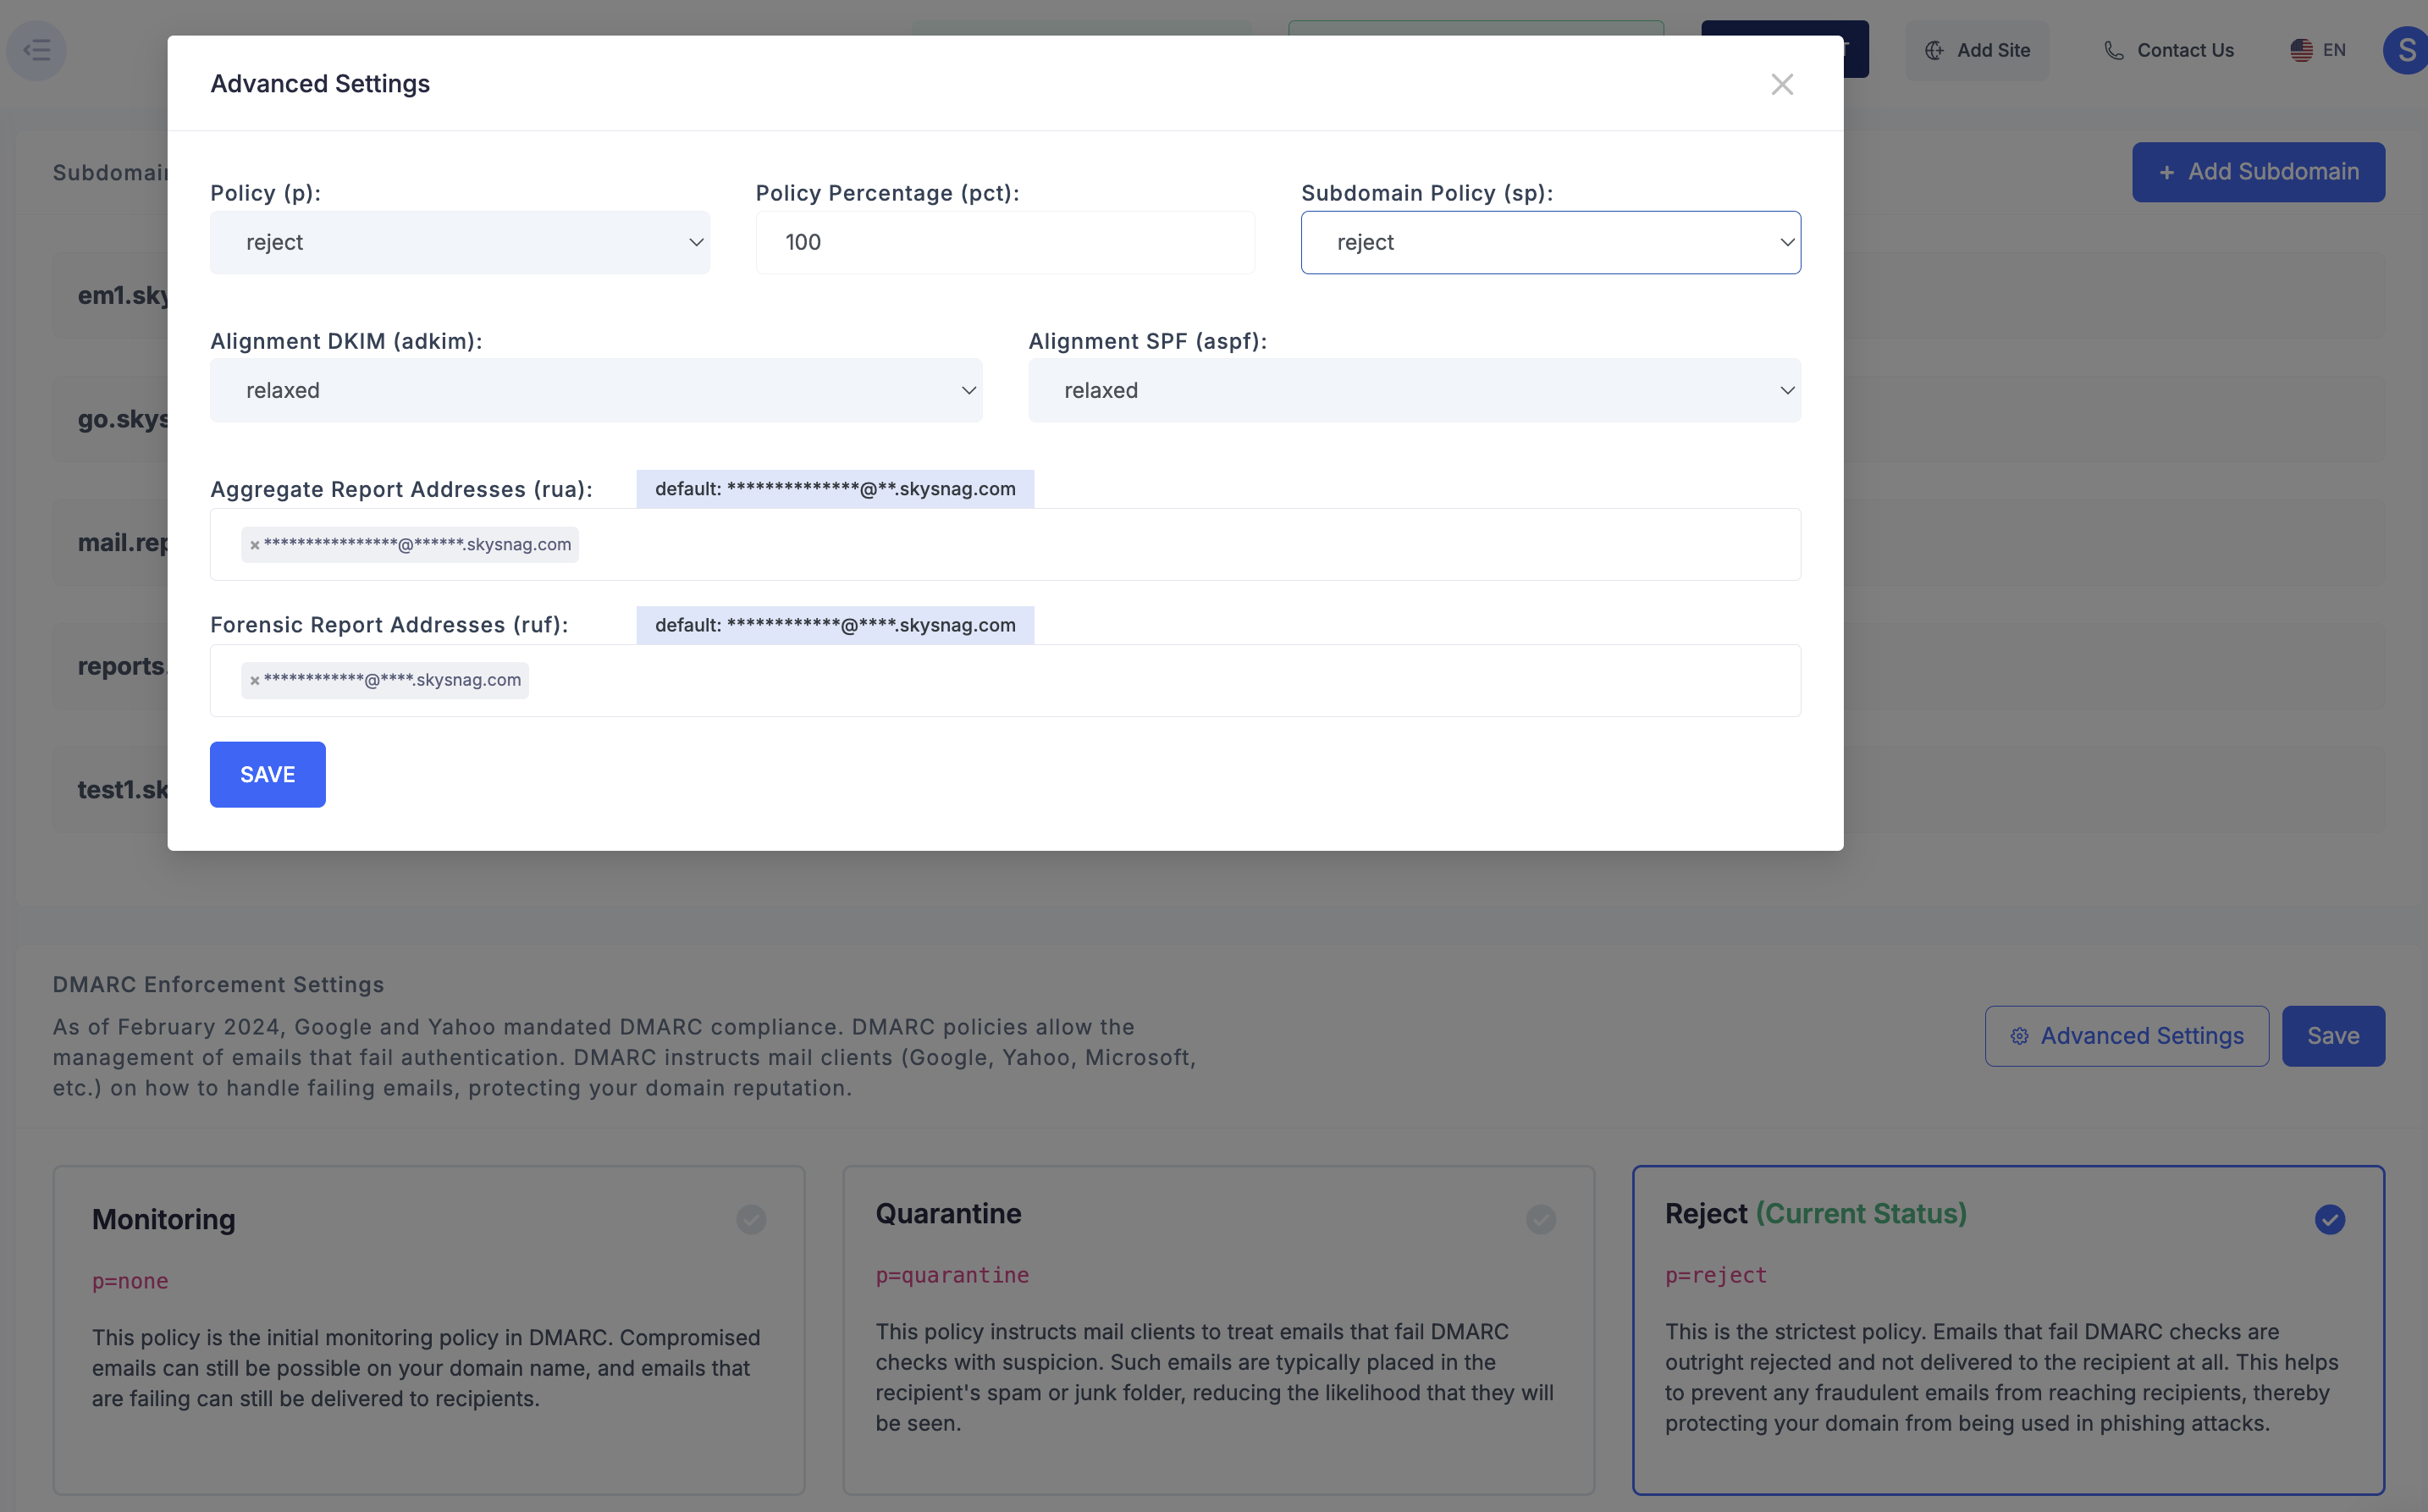Click the US flag language icon

tap(2301, 50)
